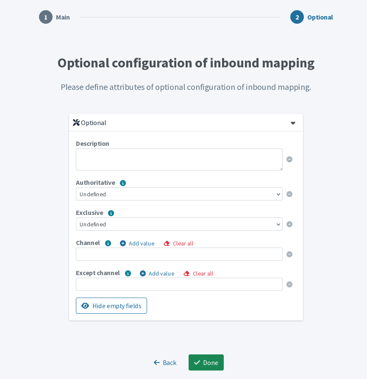Open the Authoritative dropdown
The width and height of the screenshot is (367, 379).
point(179,194)
